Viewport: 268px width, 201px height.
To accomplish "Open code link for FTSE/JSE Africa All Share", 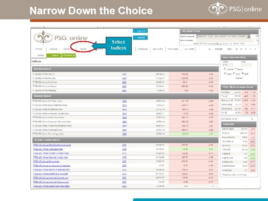I will click(x=124, y=86).
